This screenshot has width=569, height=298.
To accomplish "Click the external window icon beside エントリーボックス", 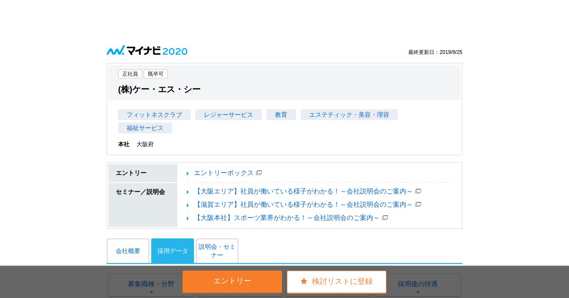I will click(x=259, y=173).
